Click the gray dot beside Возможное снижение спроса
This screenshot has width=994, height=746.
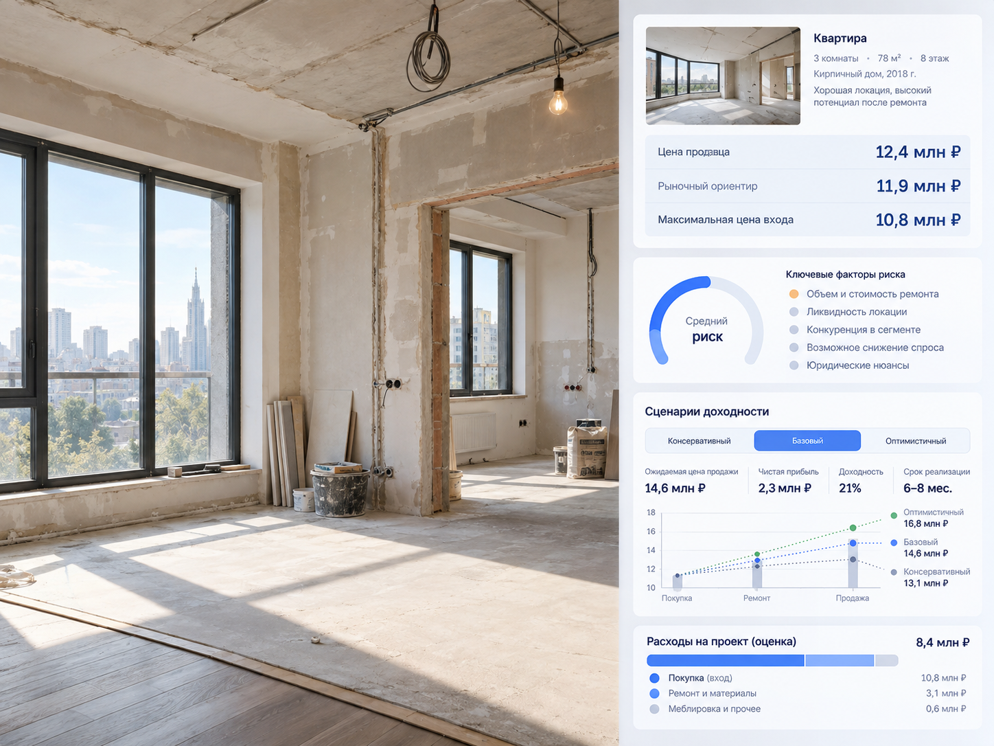[x=794, y=348]
